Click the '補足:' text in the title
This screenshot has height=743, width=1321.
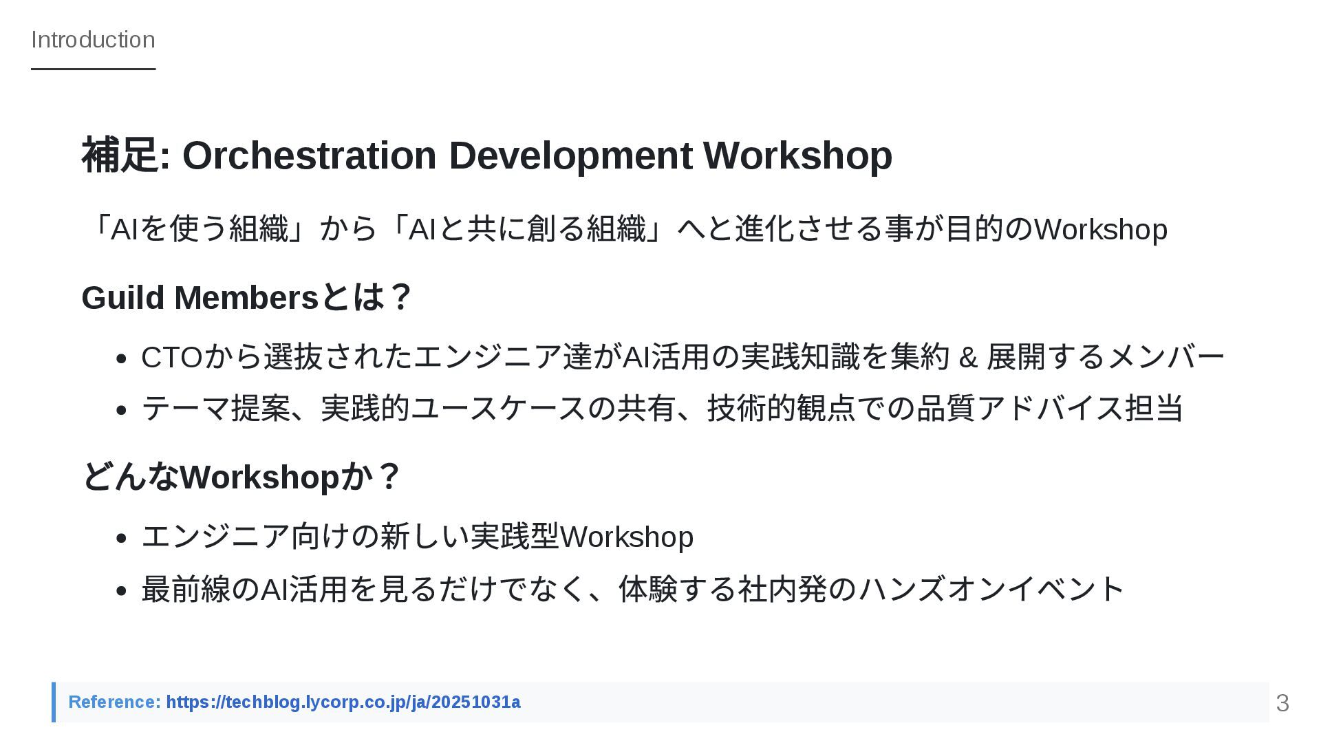(125, 155)
